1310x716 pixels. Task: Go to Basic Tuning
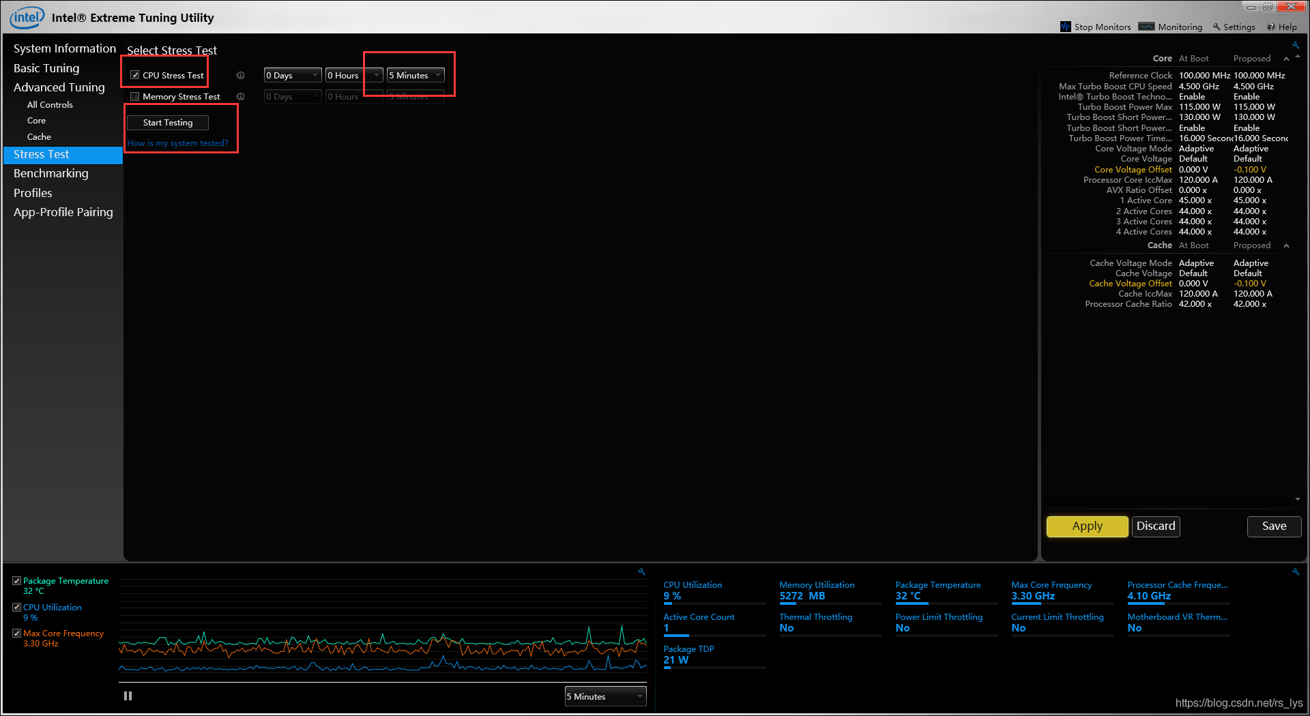coord(46,68)
